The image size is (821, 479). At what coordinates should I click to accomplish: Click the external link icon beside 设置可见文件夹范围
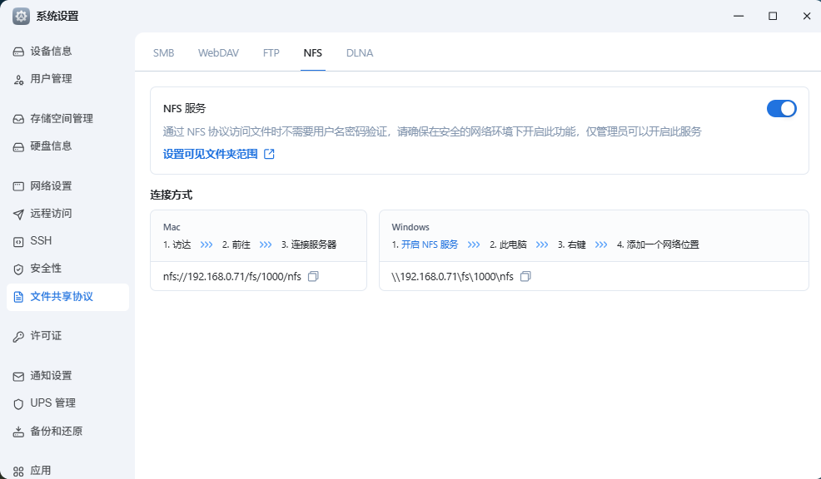(269, 154)
